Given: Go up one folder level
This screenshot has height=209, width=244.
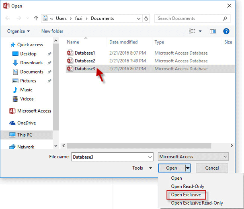Looking at the screenshot, I should coord(36,18).
